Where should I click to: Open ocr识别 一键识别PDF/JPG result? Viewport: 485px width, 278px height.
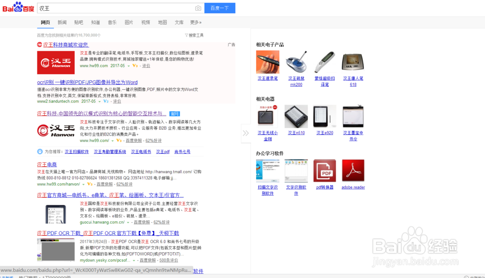[87, 82]
